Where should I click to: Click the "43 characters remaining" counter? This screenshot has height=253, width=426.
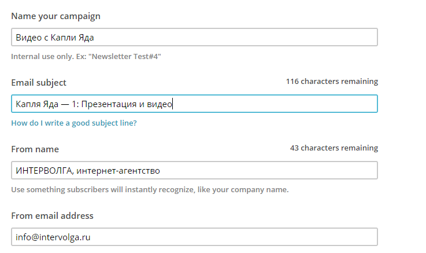tap(334, 148)
